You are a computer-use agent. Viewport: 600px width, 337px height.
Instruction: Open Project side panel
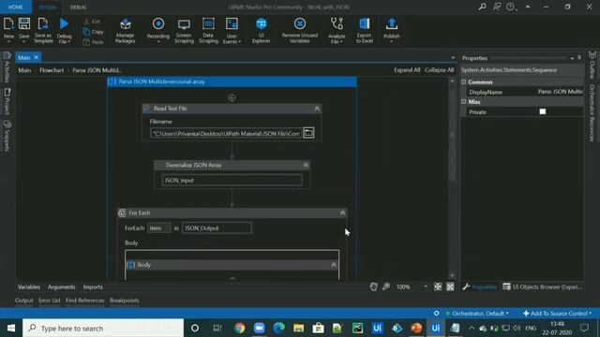tap(7, 101)
